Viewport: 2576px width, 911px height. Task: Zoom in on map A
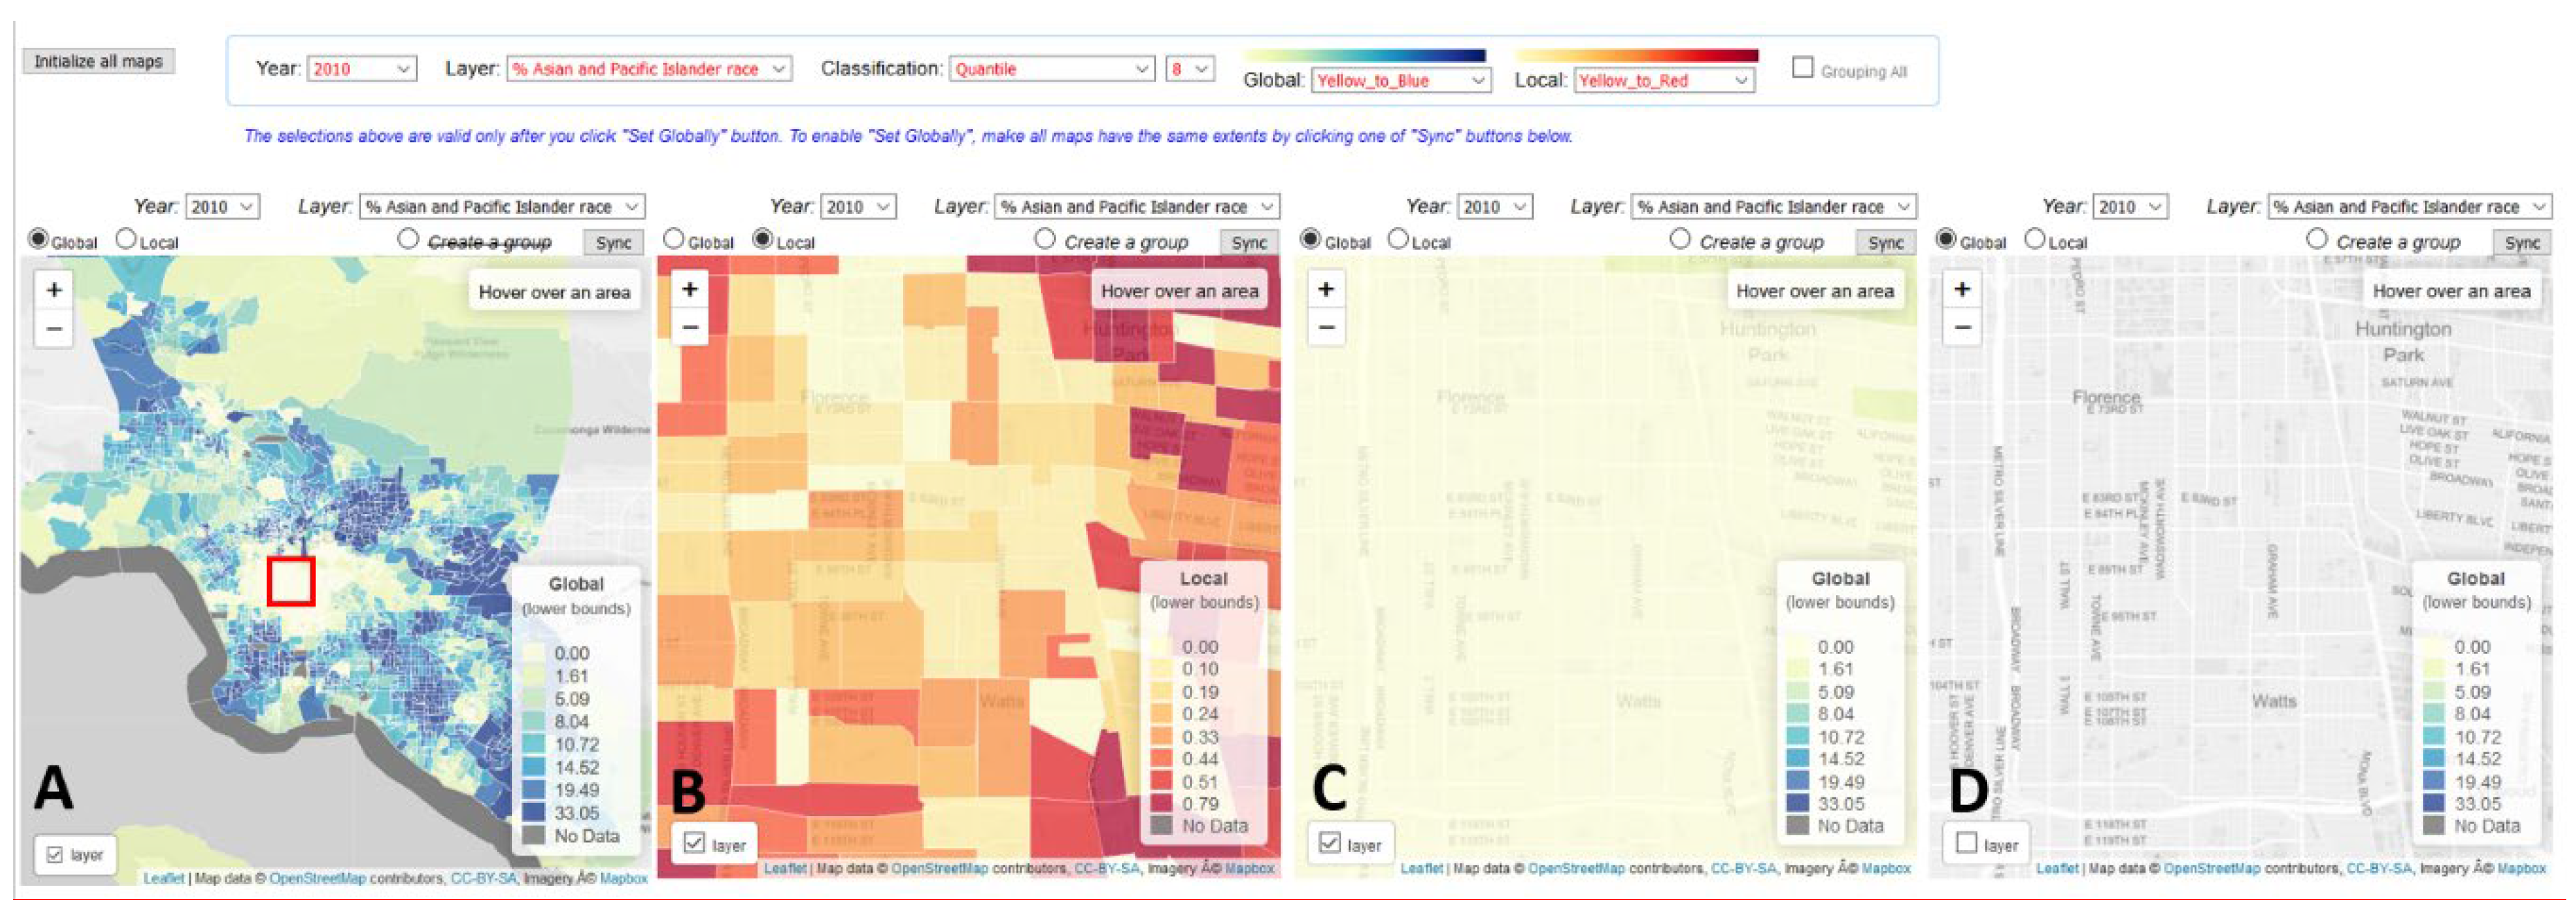tap(54, 290)
